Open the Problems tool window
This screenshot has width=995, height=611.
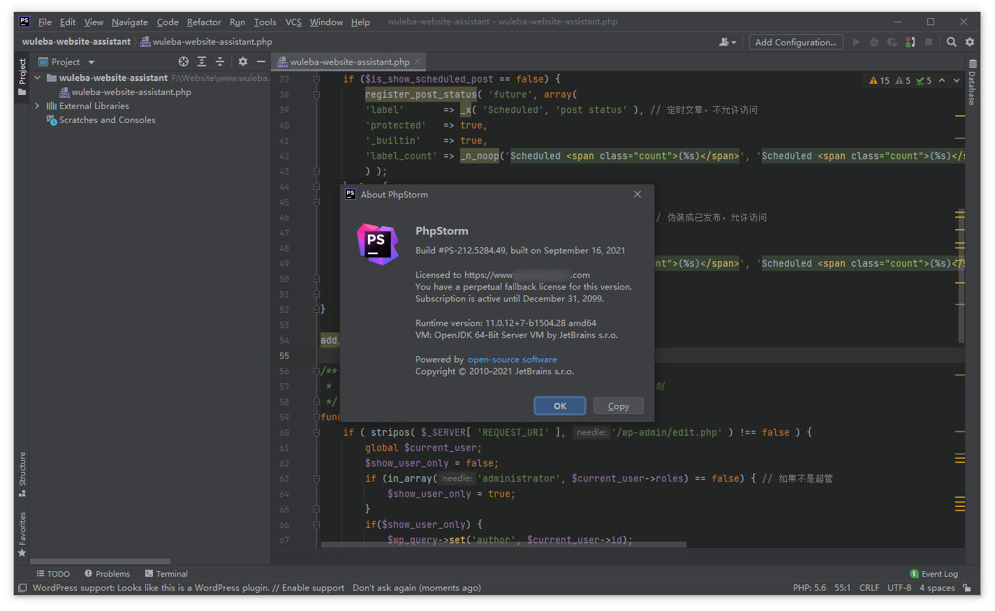point(108,573)
